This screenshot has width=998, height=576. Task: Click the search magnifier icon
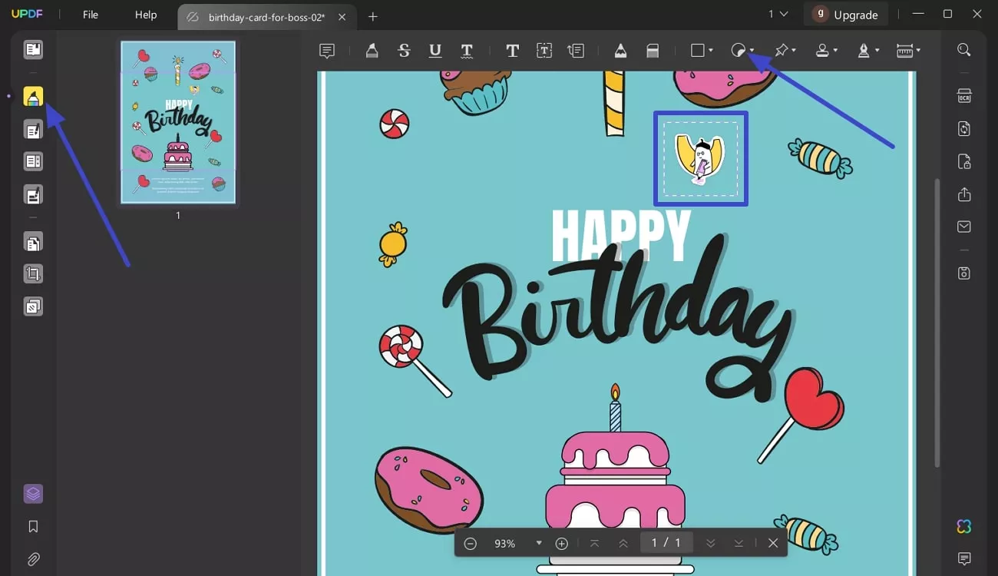coord(964,50)
